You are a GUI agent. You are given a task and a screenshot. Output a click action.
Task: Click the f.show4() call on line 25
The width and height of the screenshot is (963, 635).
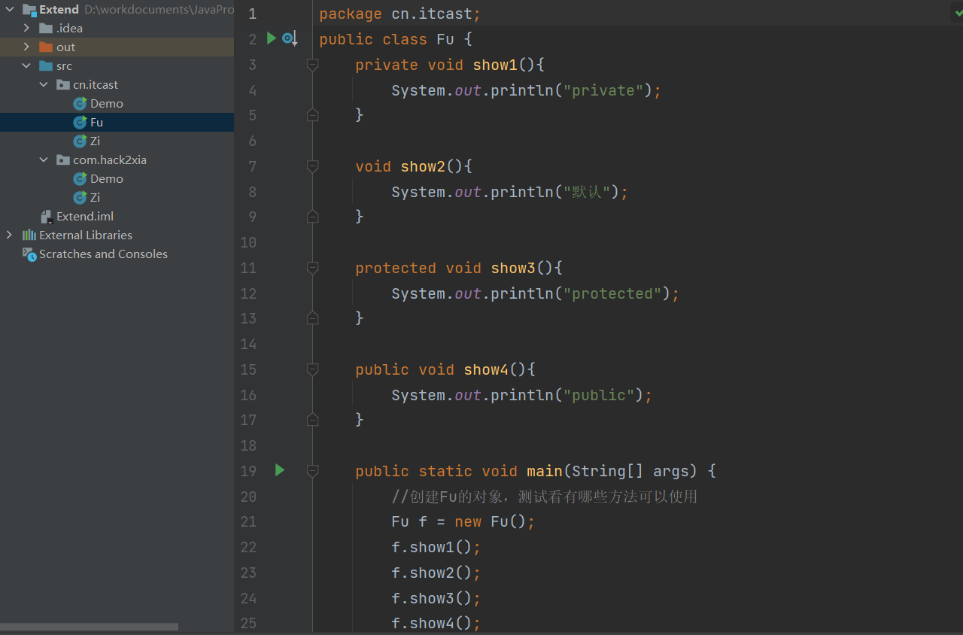(436, 623)
